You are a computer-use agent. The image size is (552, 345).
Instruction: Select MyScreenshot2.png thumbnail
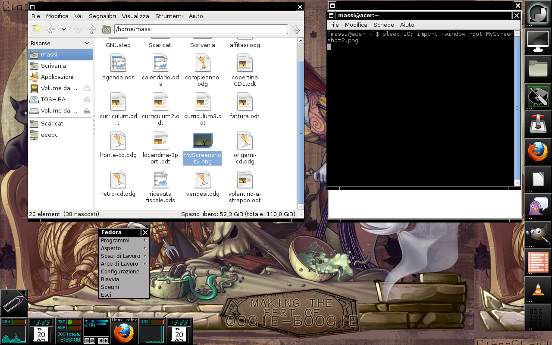(x=203, y=141)
